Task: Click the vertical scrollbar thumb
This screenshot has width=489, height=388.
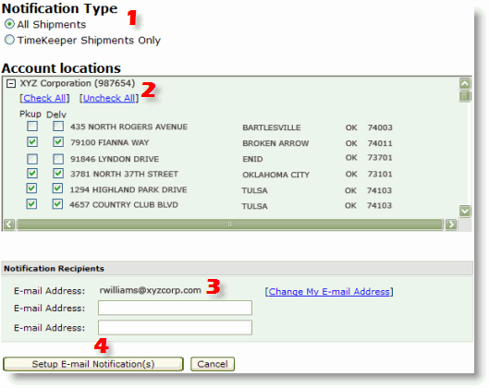Action: click(465, 96)
